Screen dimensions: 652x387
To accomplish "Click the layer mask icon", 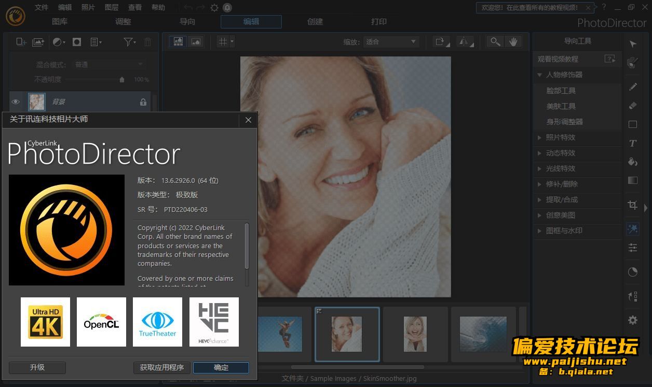I will (x=77, y=42).
